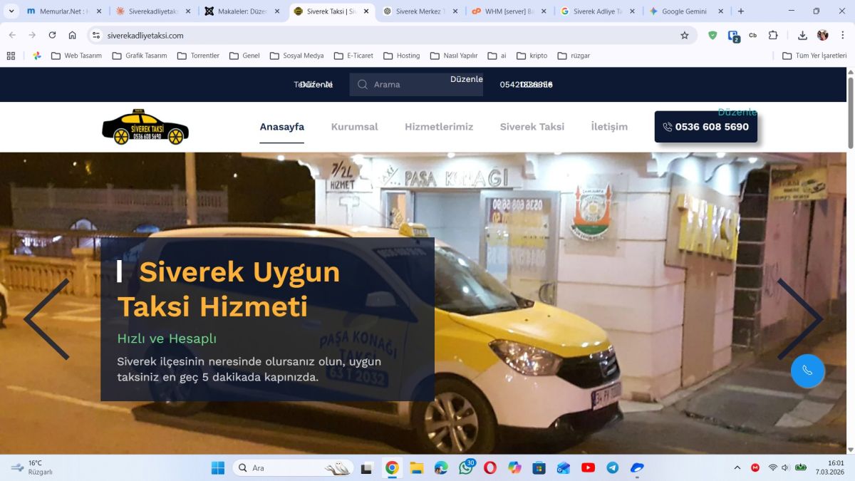Open the tab search dropdown arrow

tap(11, 11)
